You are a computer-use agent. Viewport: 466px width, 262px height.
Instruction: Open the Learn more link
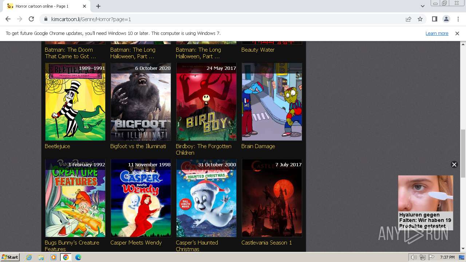(x=437, y=33)
